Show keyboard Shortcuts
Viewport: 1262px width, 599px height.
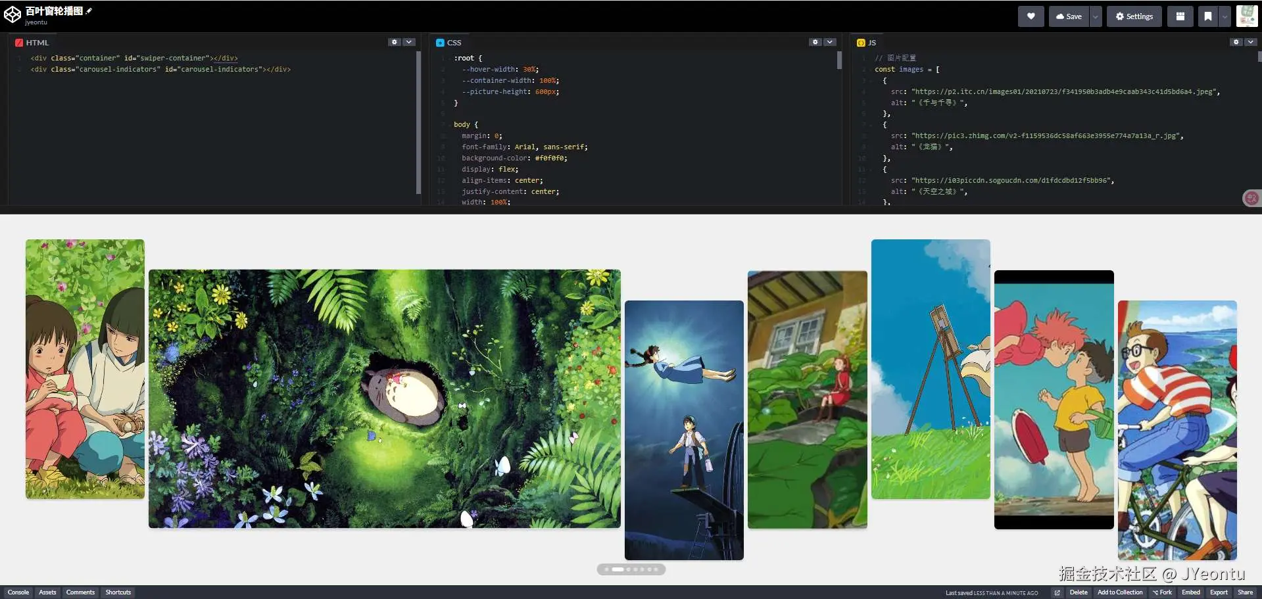coord(118,592)
